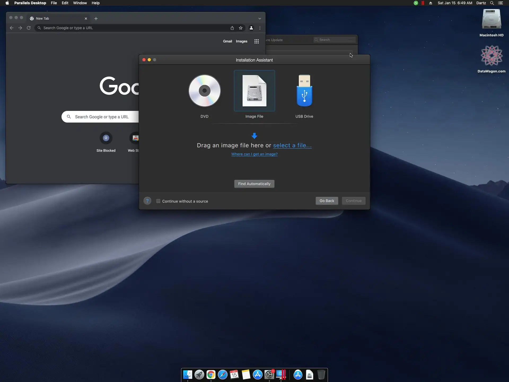Select the Image File source icon
Image resolution: width=509 pixels, height=382 pixels.
click(x=254, y=91)
